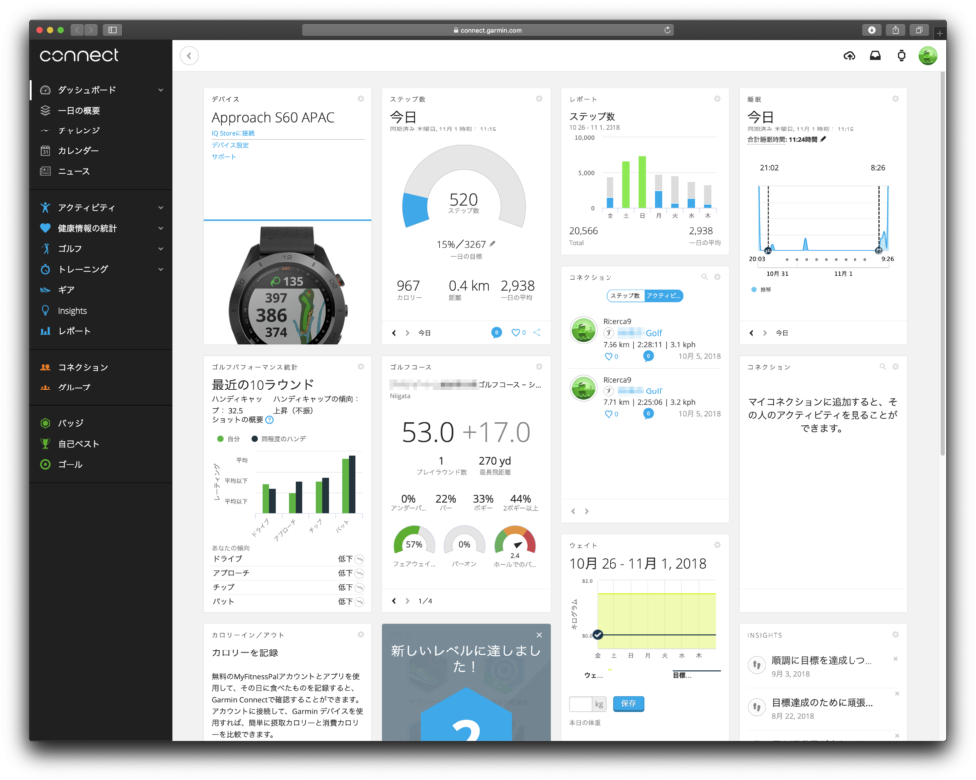976x780 pixels.
Task: Toggle connections view to アクティビティ
Action: pos(663,296)
